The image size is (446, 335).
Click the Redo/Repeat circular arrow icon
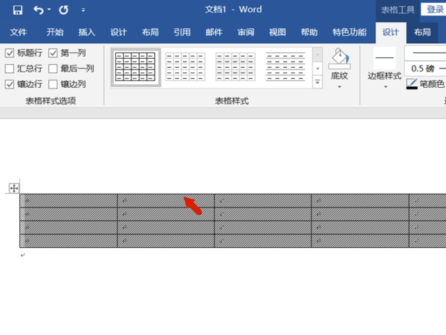click(63, 10)
